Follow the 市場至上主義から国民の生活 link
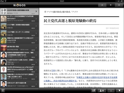The width and height of the screenshot is (124, 93). click(x=97, y=77)
